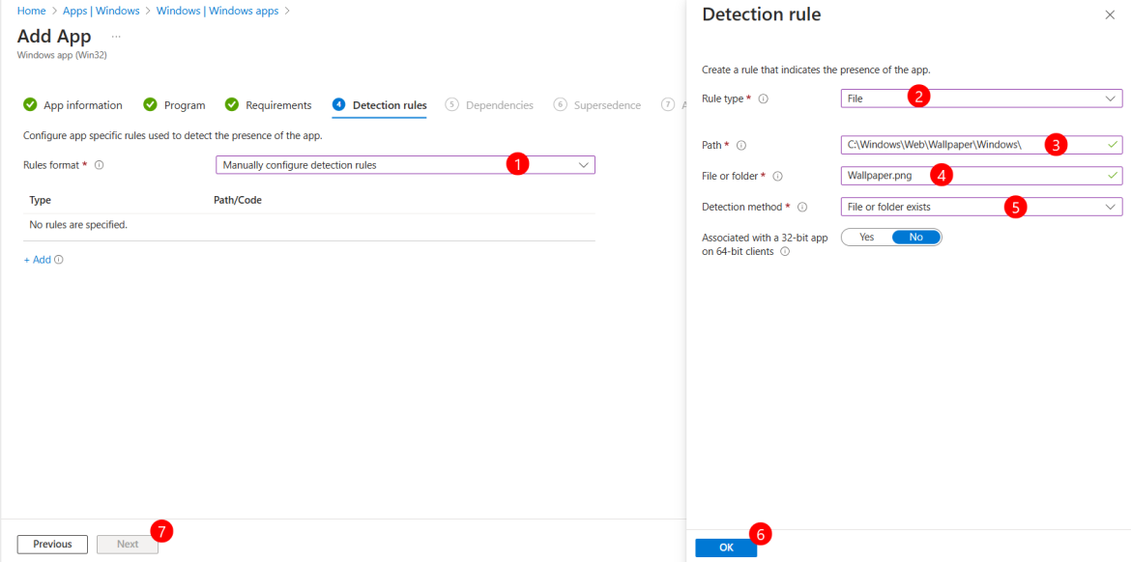Click the info icon next to Path

[740, 144]
